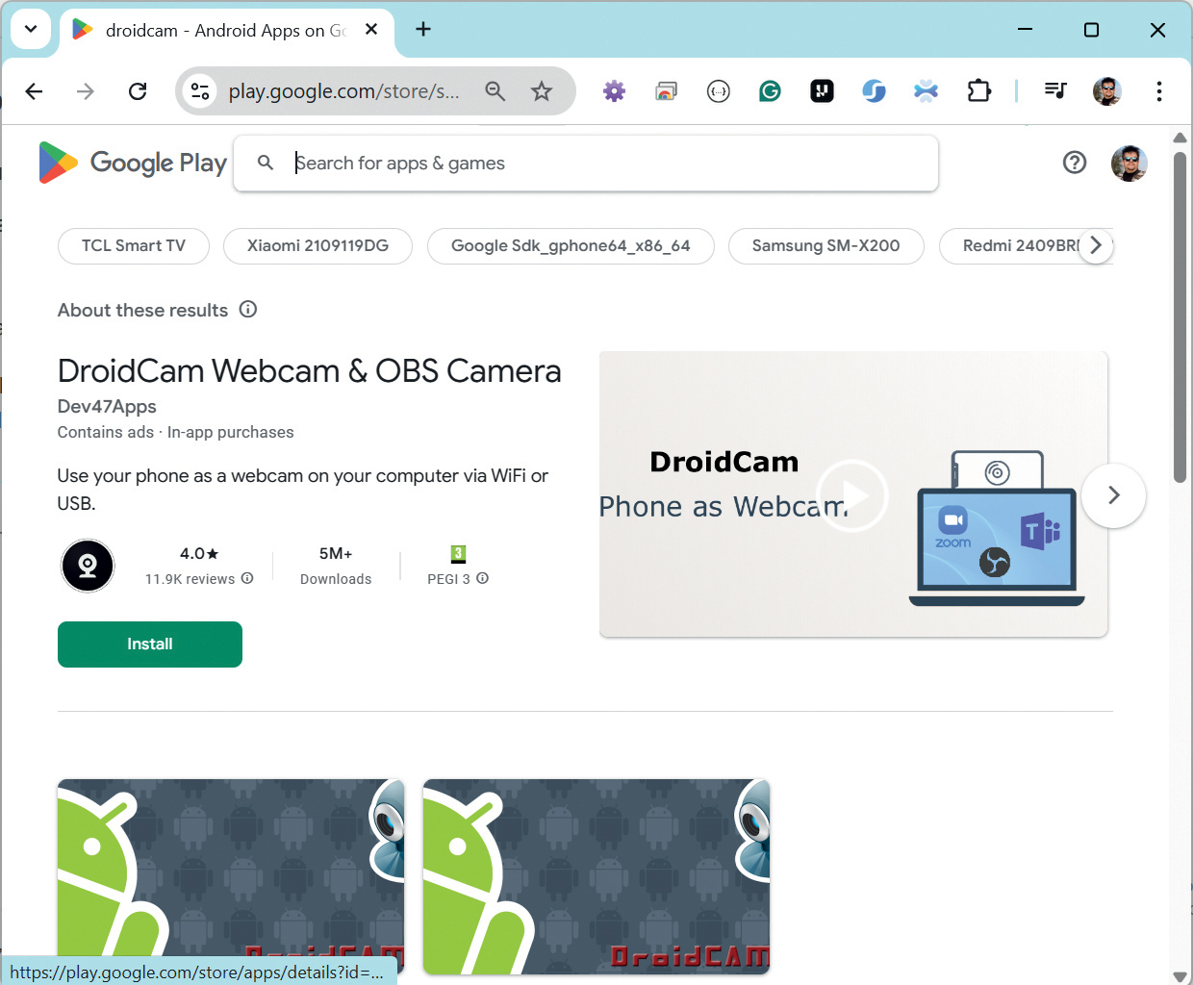
Task: Click the scrollbar up arrow
Action: (1180, 138)
